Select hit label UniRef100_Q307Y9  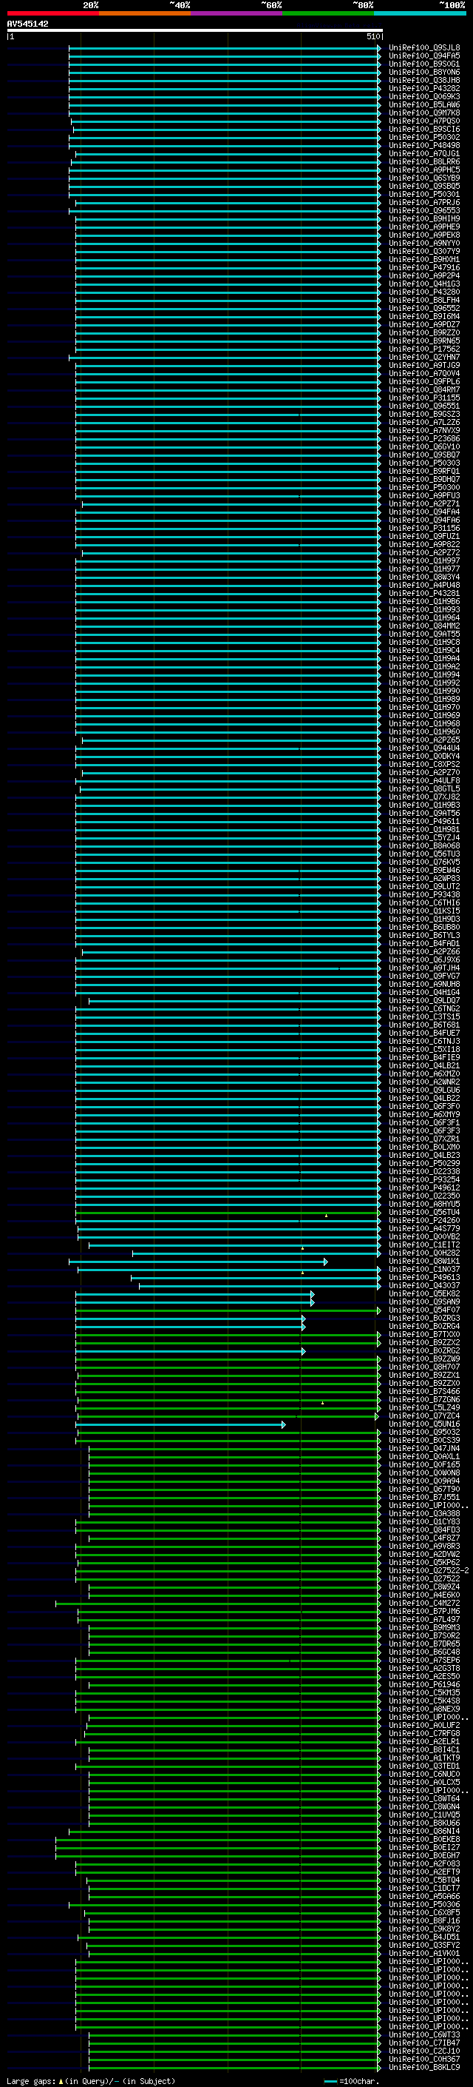(423, 251)
